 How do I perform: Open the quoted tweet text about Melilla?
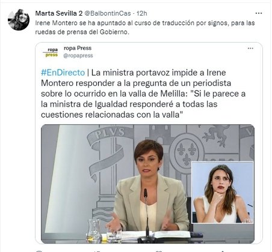[x=143, y=94]
